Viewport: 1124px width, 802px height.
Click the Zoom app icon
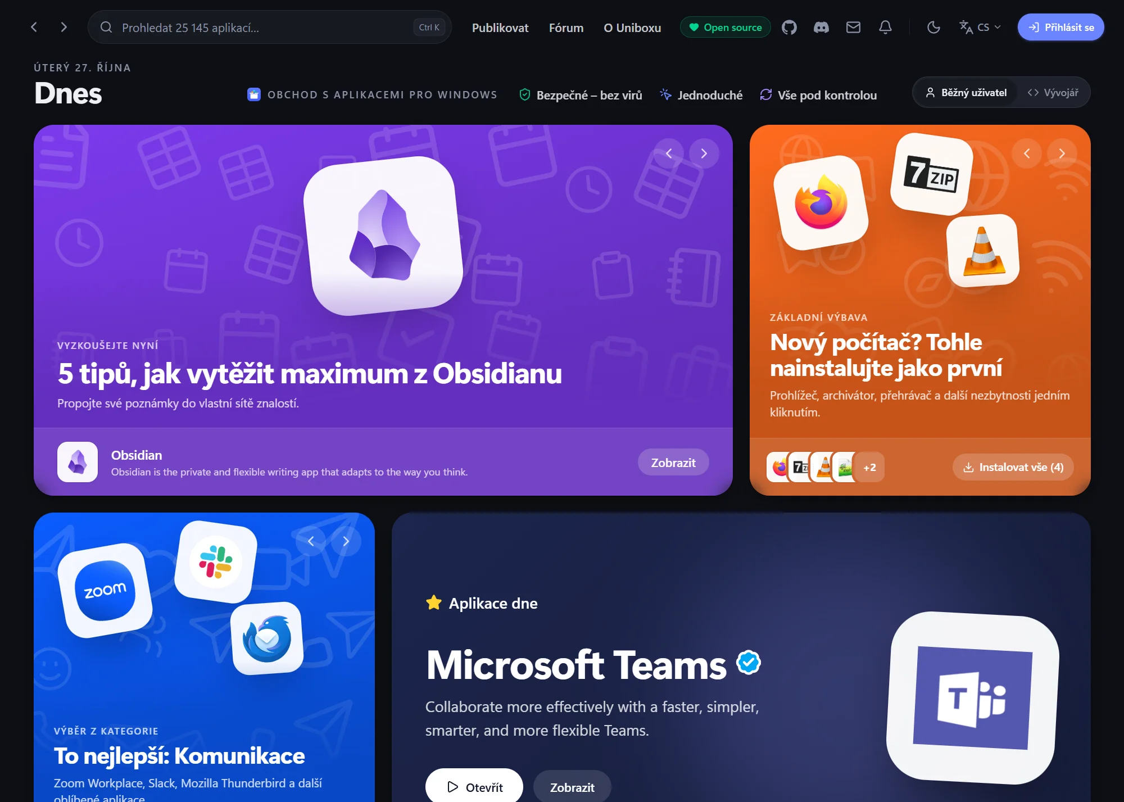click(x=105, y=591)
